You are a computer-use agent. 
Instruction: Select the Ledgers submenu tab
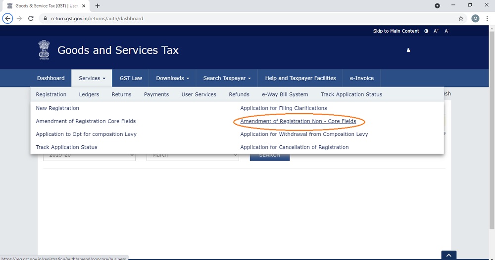[89, 94]
